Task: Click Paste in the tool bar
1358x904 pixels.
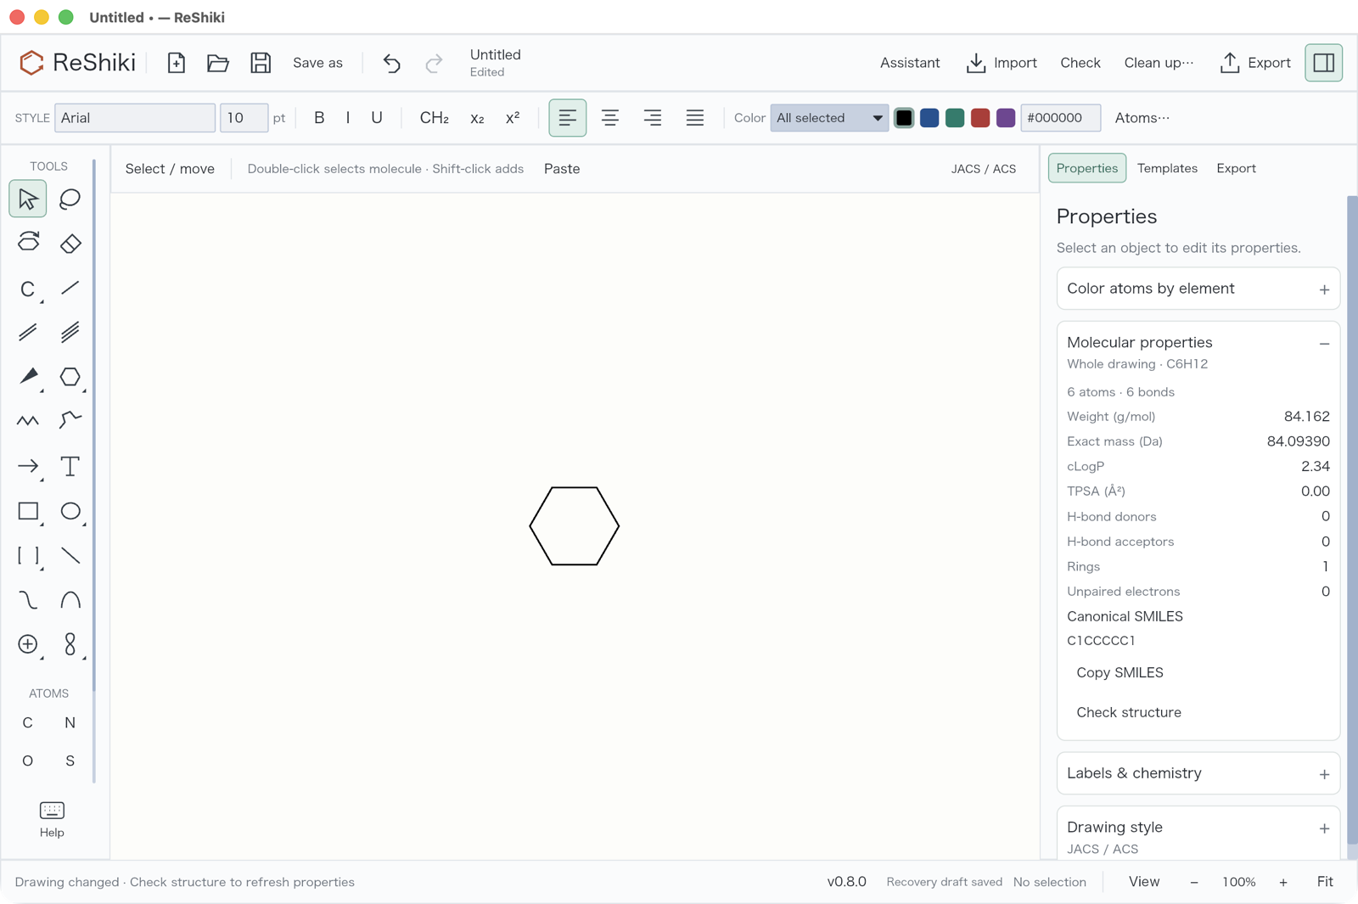Action: (x=562, y=169)
